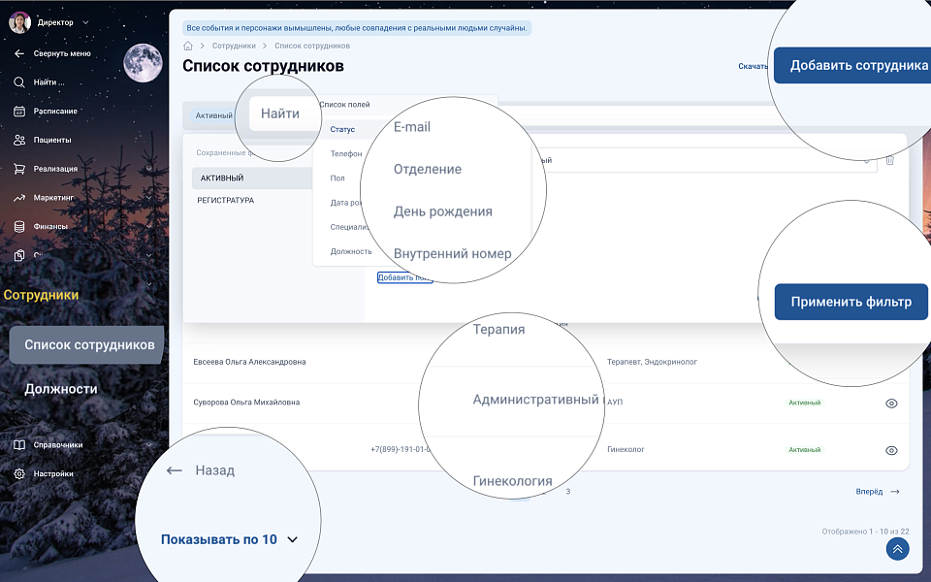
Task: Click the scroll-to-top round arrow button
Action: click(897, 549)
